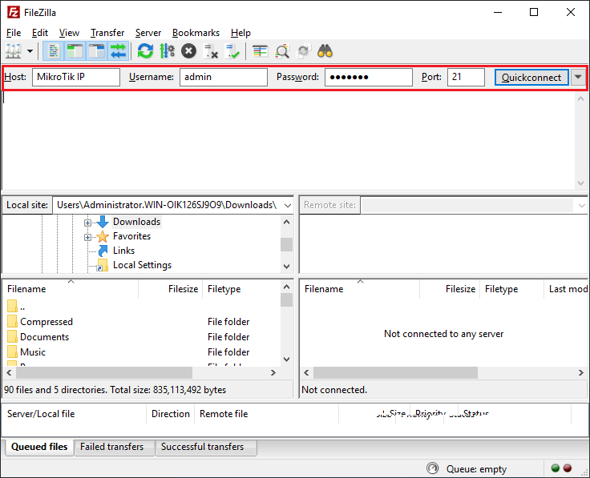The width and height of the screenshot is (590, 478).
Task: Open the Site Manager icon
Action: tap(14, 51)
